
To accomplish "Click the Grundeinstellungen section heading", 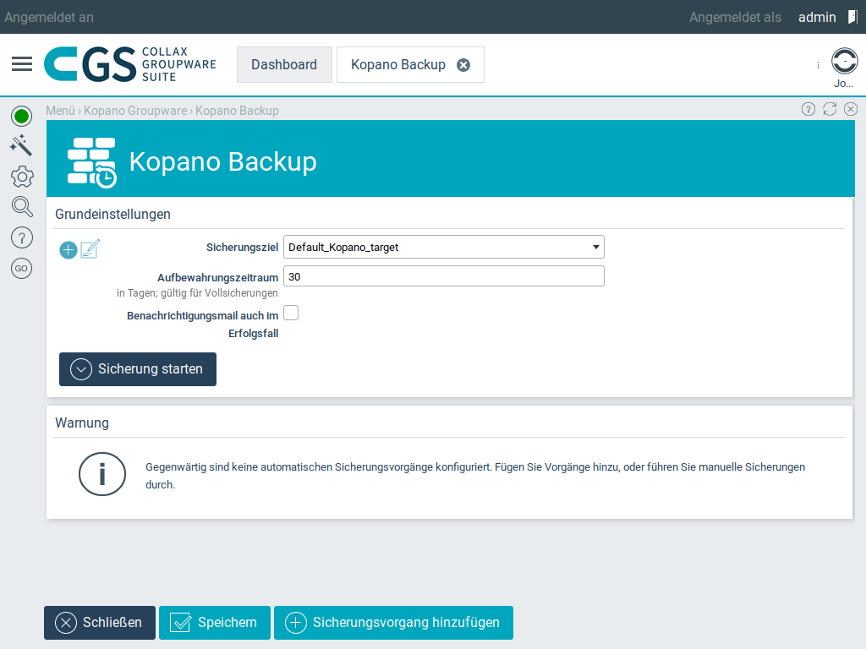I will (x=112, y=214).
